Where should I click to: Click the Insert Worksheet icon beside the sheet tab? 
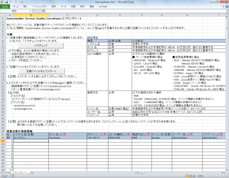(32, 173)
